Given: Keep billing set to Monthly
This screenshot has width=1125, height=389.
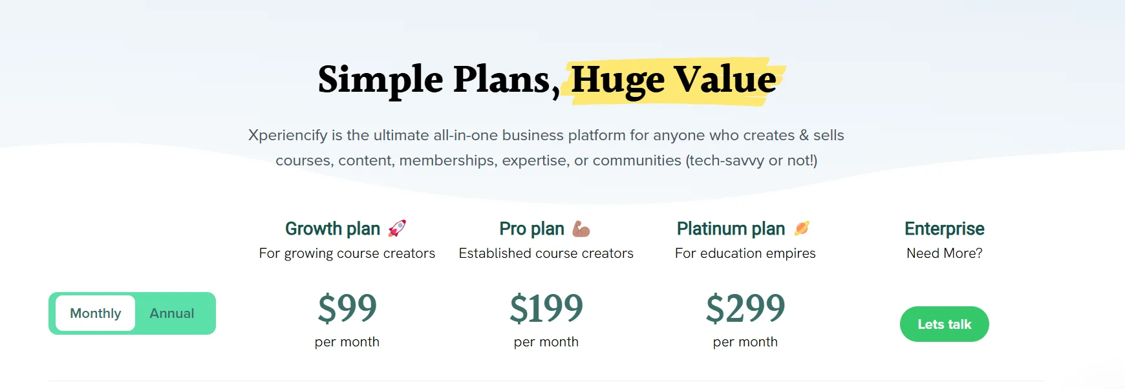Looking at the screenshot, I should (x=95, y=313).
